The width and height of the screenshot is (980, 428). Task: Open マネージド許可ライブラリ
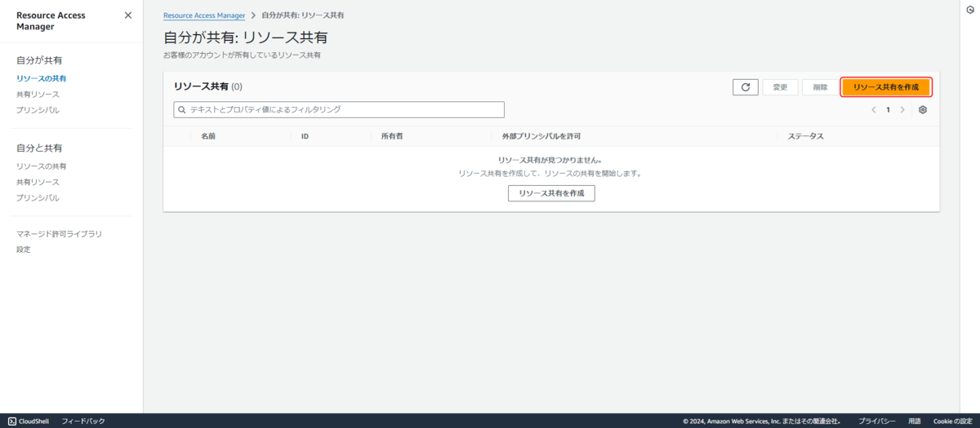tap(60, 234)
